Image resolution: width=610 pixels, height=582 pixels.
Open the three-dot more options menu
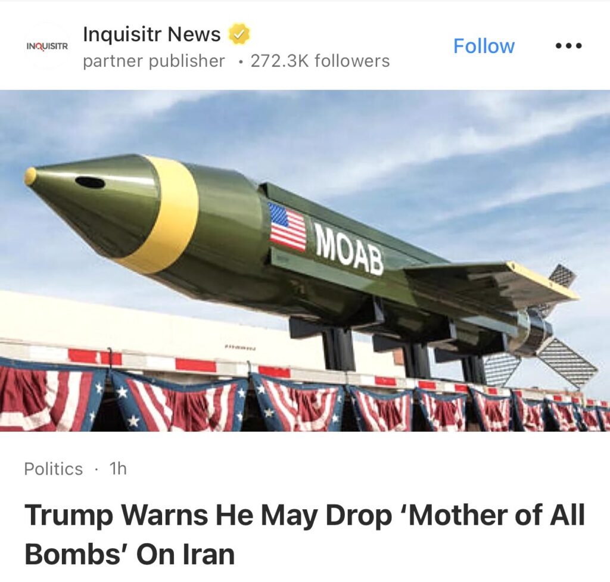click(x=568, y=46)
